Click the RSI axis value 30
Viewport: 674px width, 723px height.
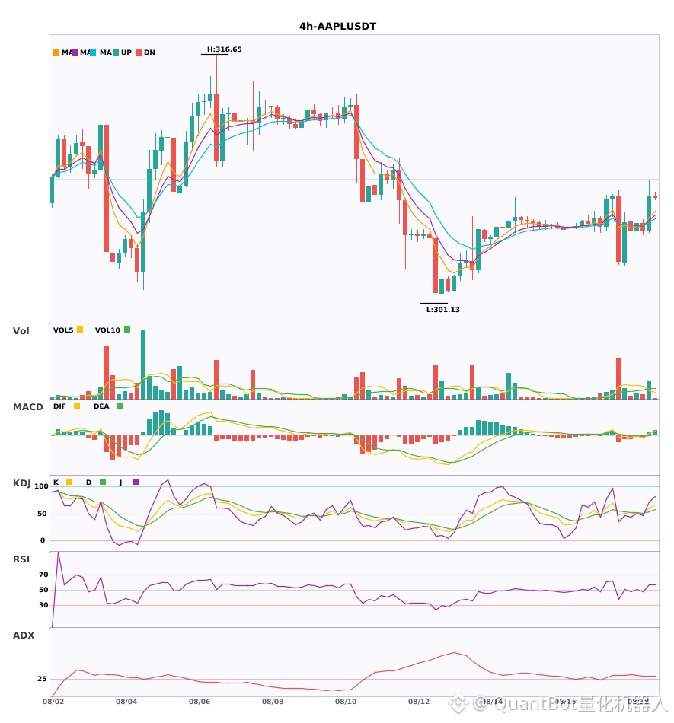point(43,605)
